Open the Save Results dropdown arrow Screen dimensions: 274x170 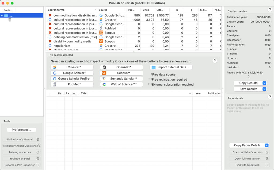264,89
